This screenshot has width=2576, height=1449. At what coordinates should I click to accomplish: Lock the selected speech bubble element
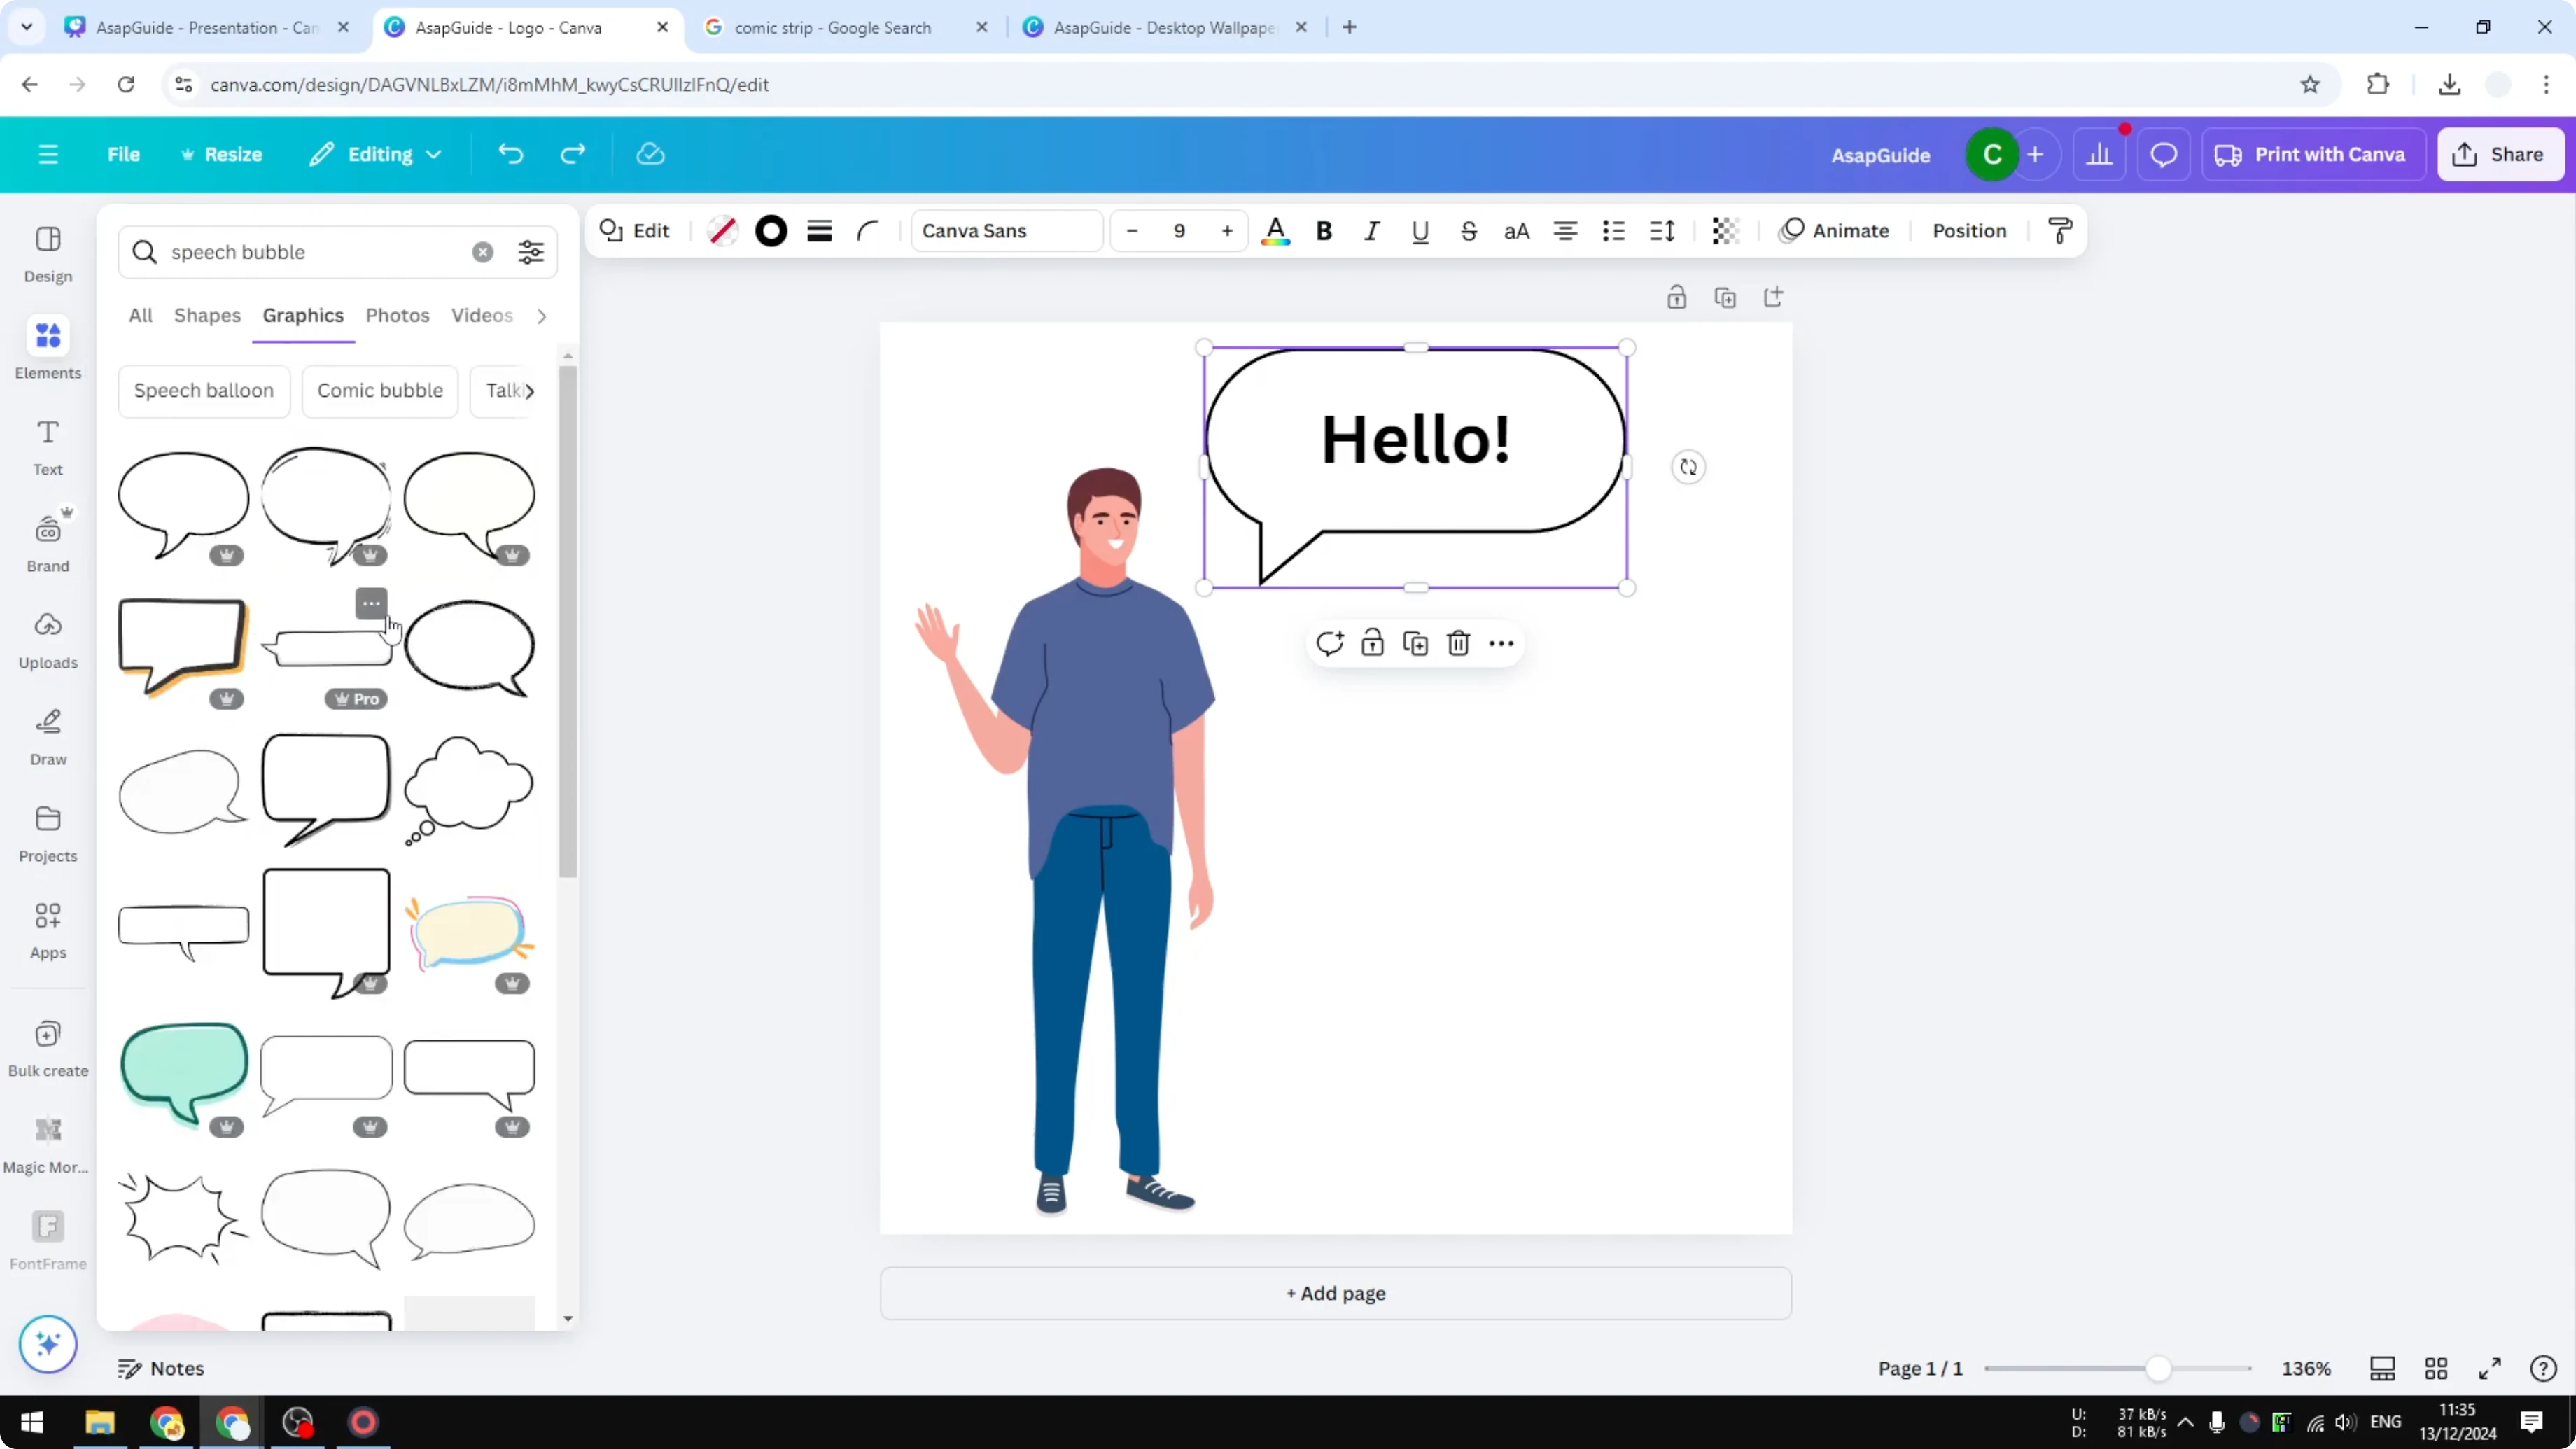[1372, 643]
